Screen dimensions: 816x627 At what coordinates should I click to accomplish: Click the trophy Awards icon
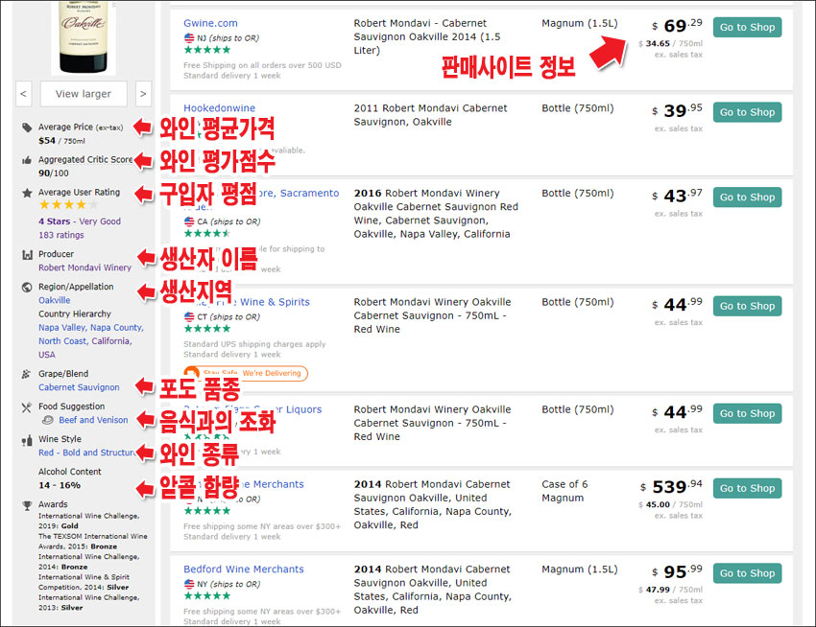point(27,504)
